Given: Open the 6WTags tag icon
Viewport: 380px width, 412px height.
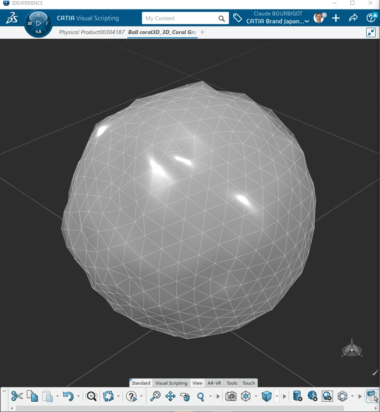Looking at the screenshot, I should pos(238,18).
